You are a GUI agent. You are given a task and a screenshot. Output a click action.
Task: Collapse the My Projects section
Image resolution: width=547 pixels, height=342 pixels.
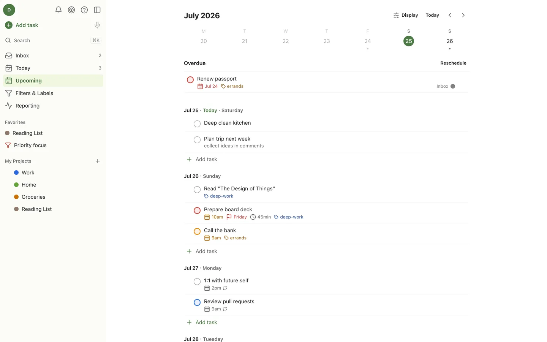(18, 161)
